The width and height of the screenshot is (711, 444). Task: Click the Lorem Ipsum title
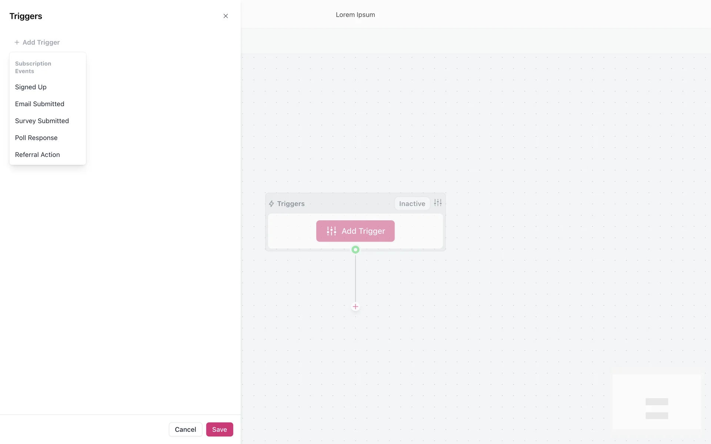pos(355,15)
